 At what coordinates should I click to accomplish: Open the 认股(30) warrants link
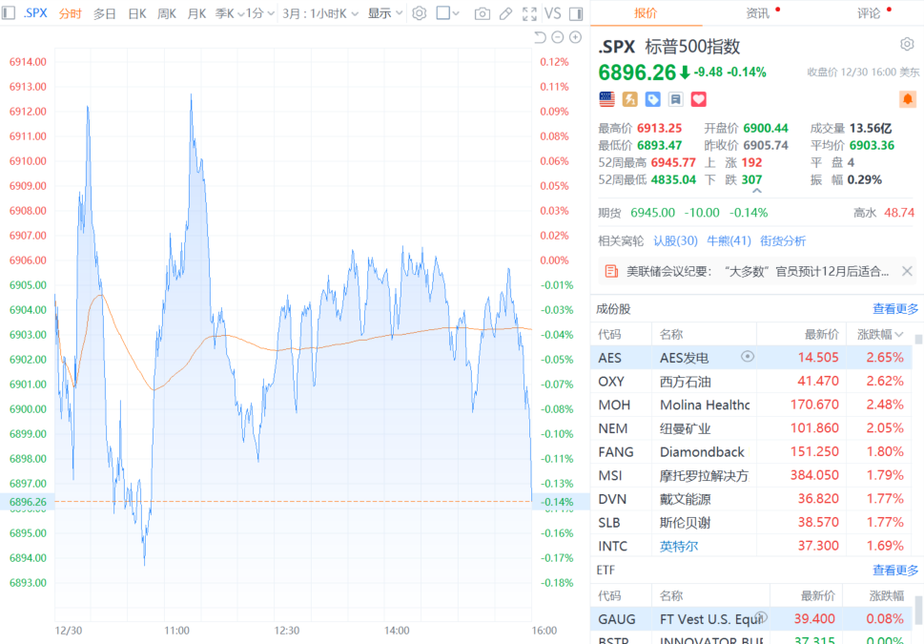click(675, 240)
